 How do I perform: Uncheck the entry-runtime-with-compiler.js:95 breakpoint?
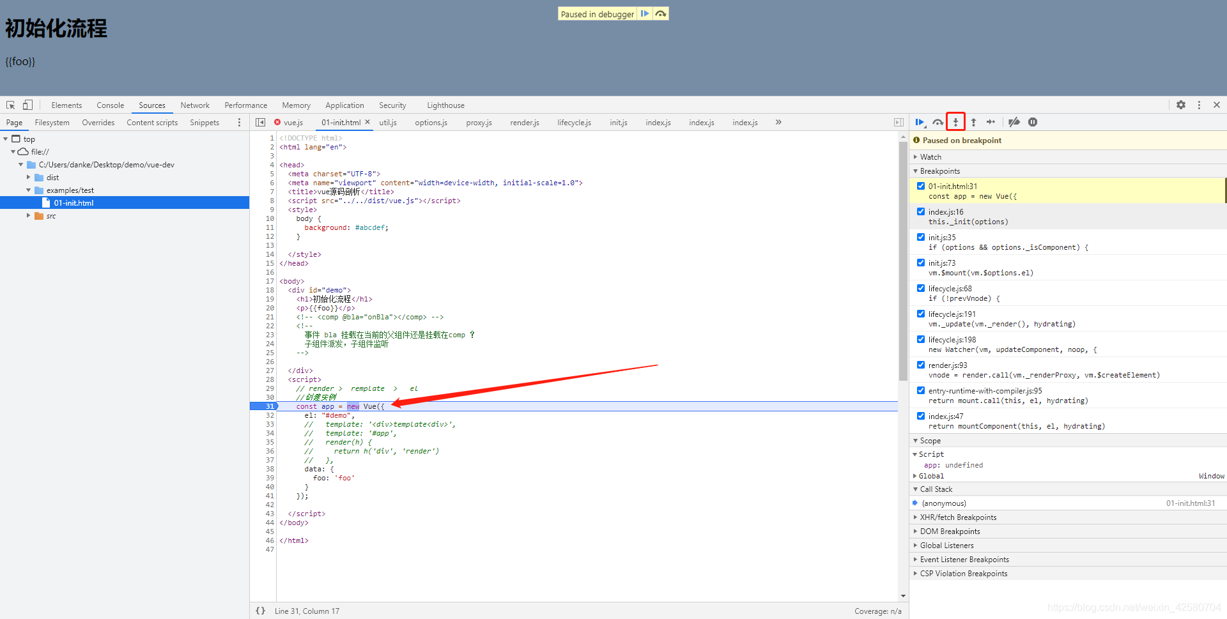click(x=921, y=390)
